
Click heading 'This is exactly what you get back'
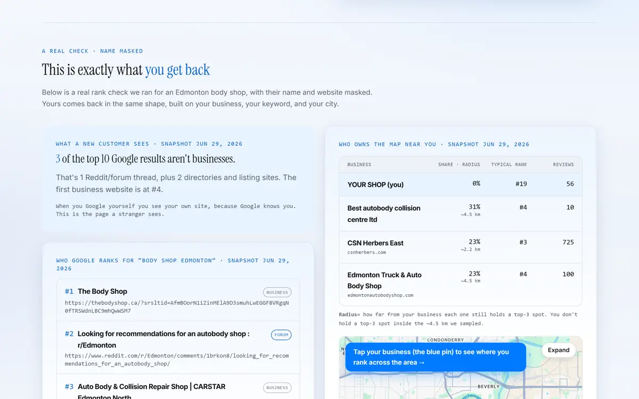(126, 70)
